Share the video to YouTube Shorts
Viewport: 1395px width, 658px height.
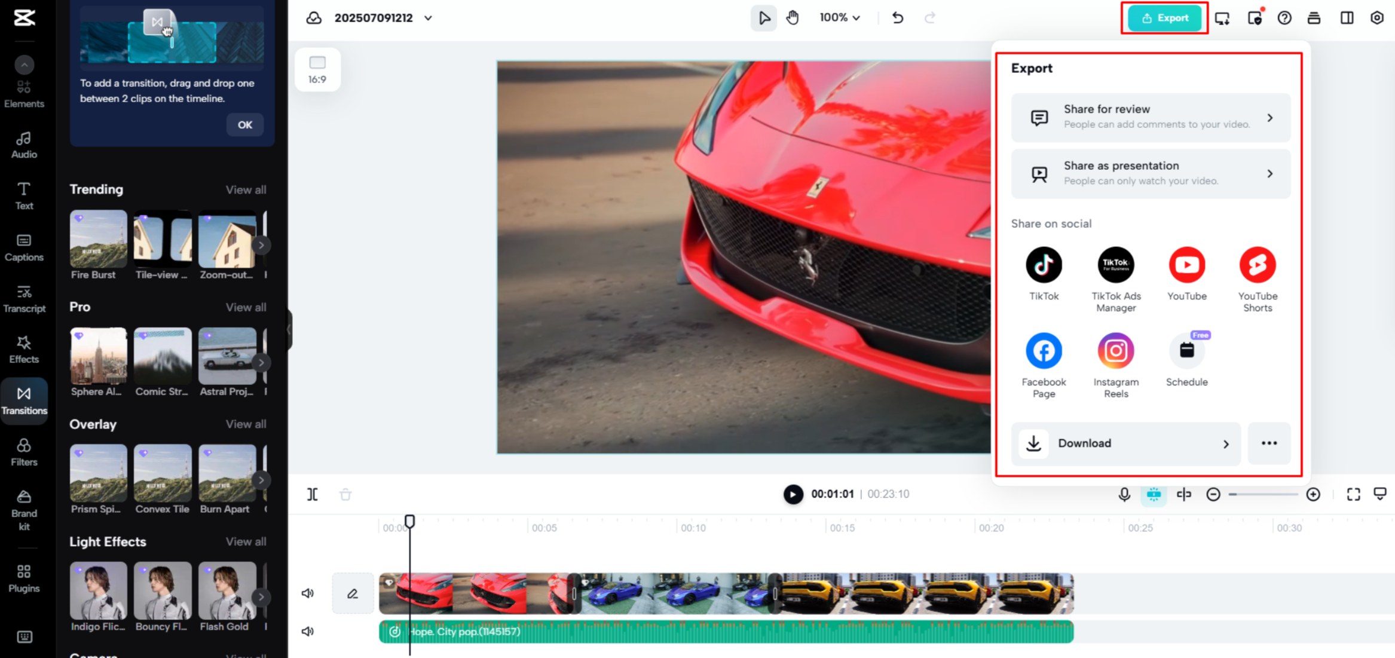[1258, 265]
